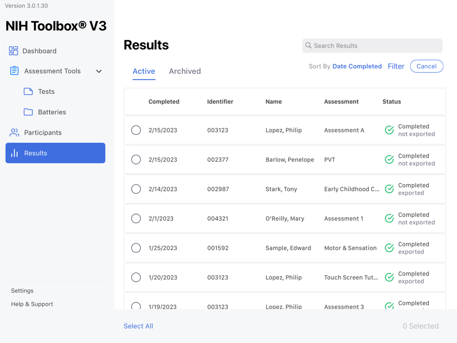The height and width of the screenshot is (343, 457).
Task: Collapse the Assessment Tools chevron
Action: [x=99, y=71]
